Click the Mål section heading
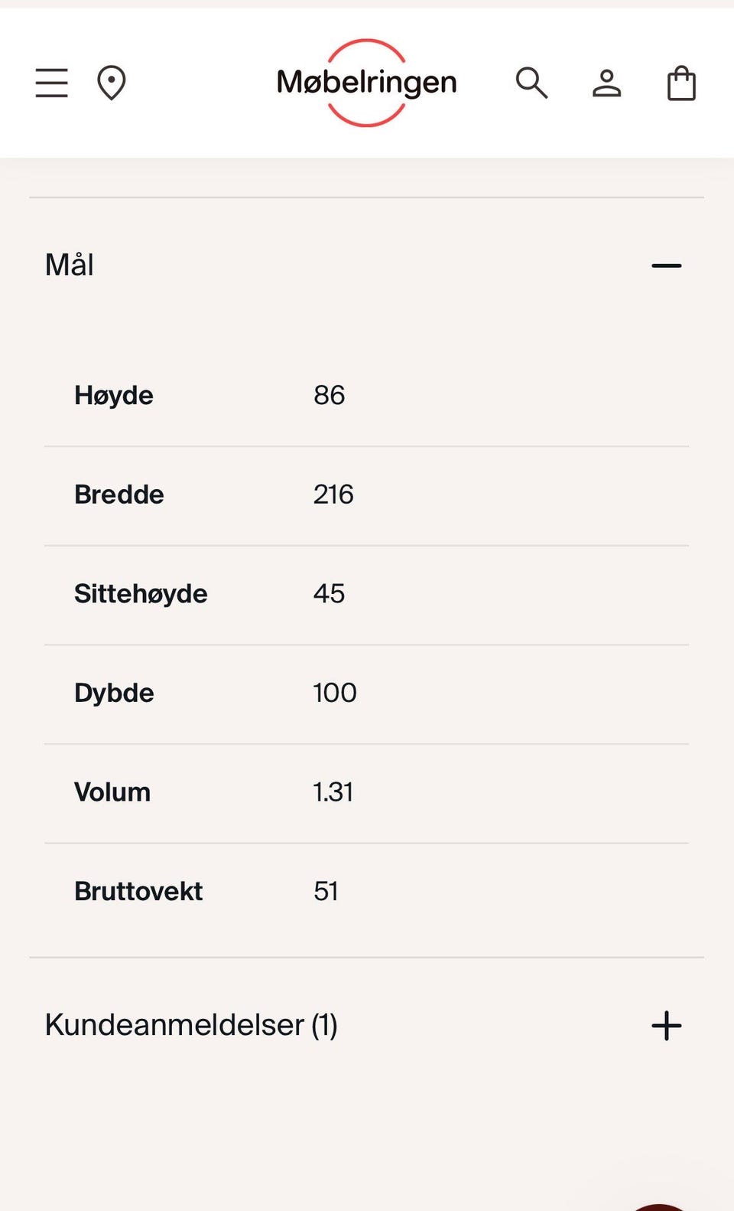This screenshot has height=1211, width=734. [x=70, y=265]
